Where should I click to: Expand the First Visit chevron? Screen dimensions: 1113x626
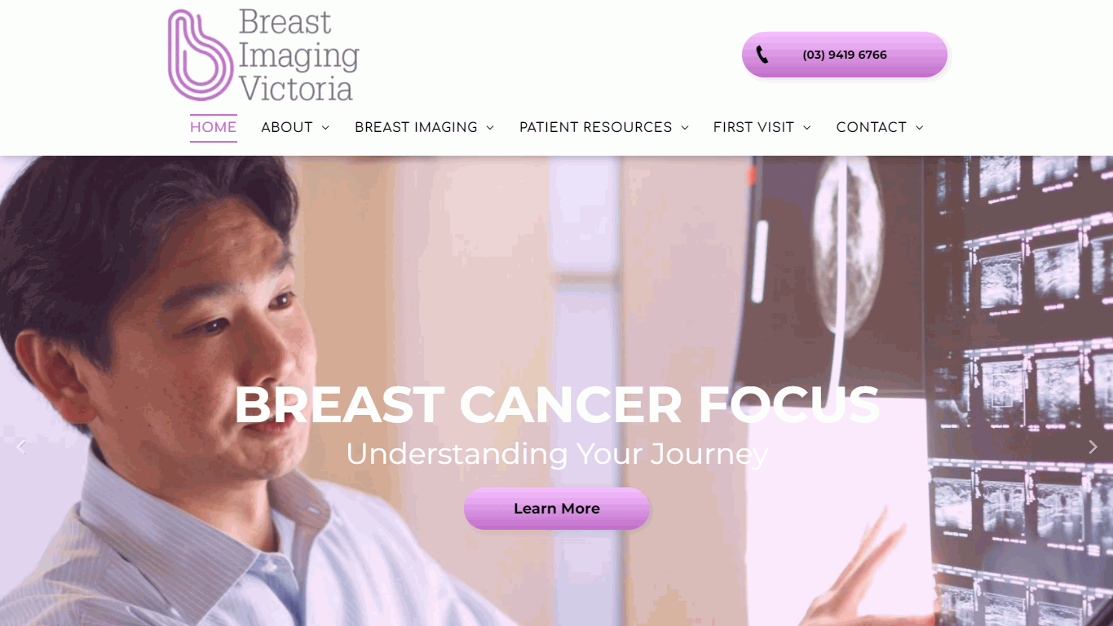click(806, 128)
